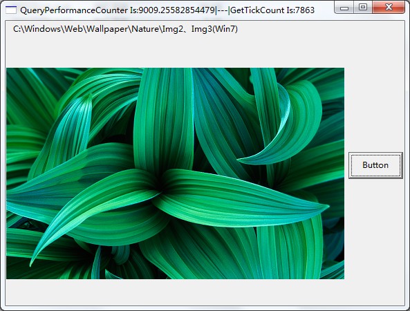Click the Img3(Win7) portion of the label
Image resolution: width=410 pixels, height=311 pixels.
(214, 29)
